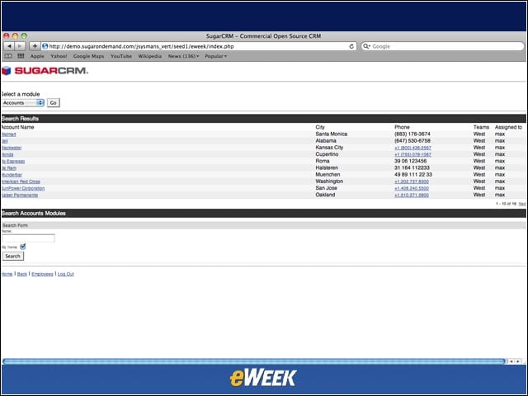Open Top Sites grid icon
This screenshot has width=528, height=396.
click(x=21, y=56)
